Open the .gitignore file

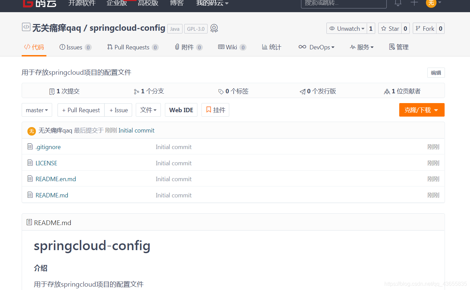click(x=48, y=147)
